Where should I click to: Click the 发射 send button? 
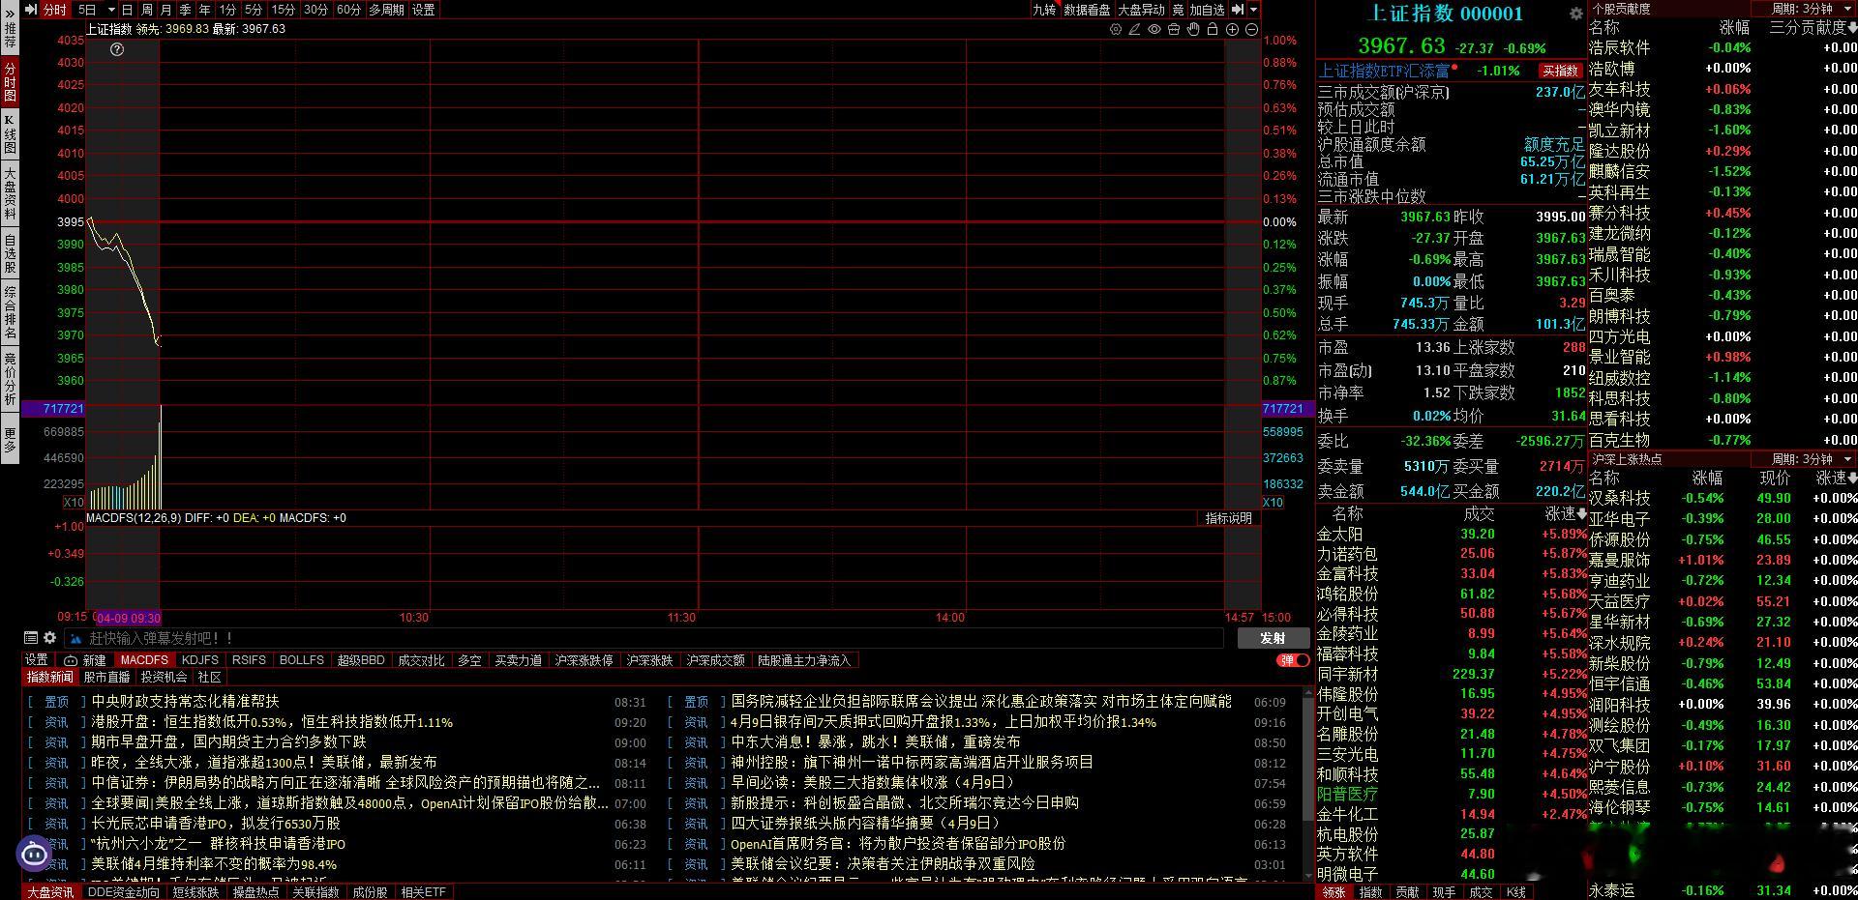[1273, 638]
